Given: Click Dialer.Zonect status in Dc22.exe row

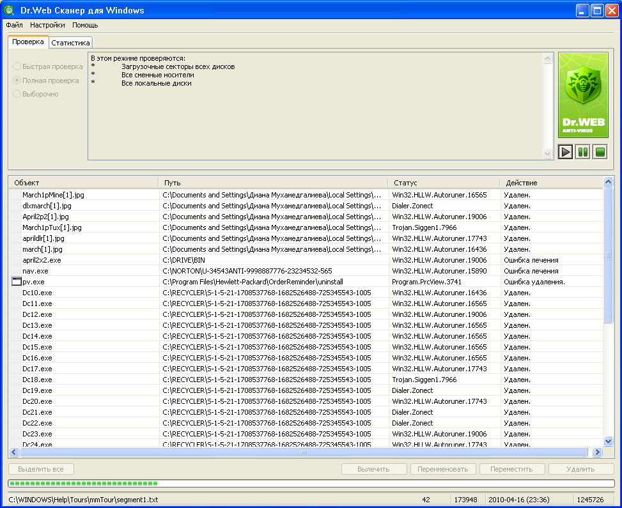Looking at the screenshot, I should (412, 423).
